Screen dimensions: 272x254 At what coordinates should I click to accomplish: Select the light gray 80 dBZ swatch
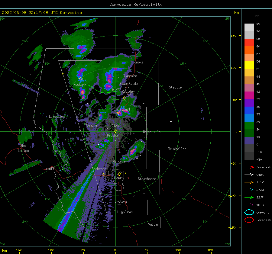coord(249,27)
